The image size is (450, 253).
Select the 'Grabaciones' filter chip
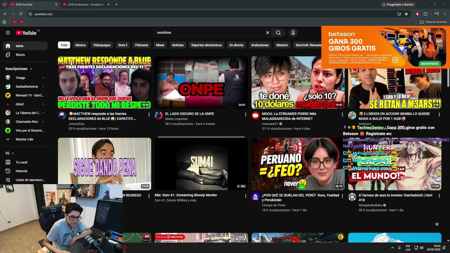(x=260, y=45)
